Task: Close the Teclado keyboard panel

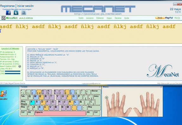Action: click(100, 87)
